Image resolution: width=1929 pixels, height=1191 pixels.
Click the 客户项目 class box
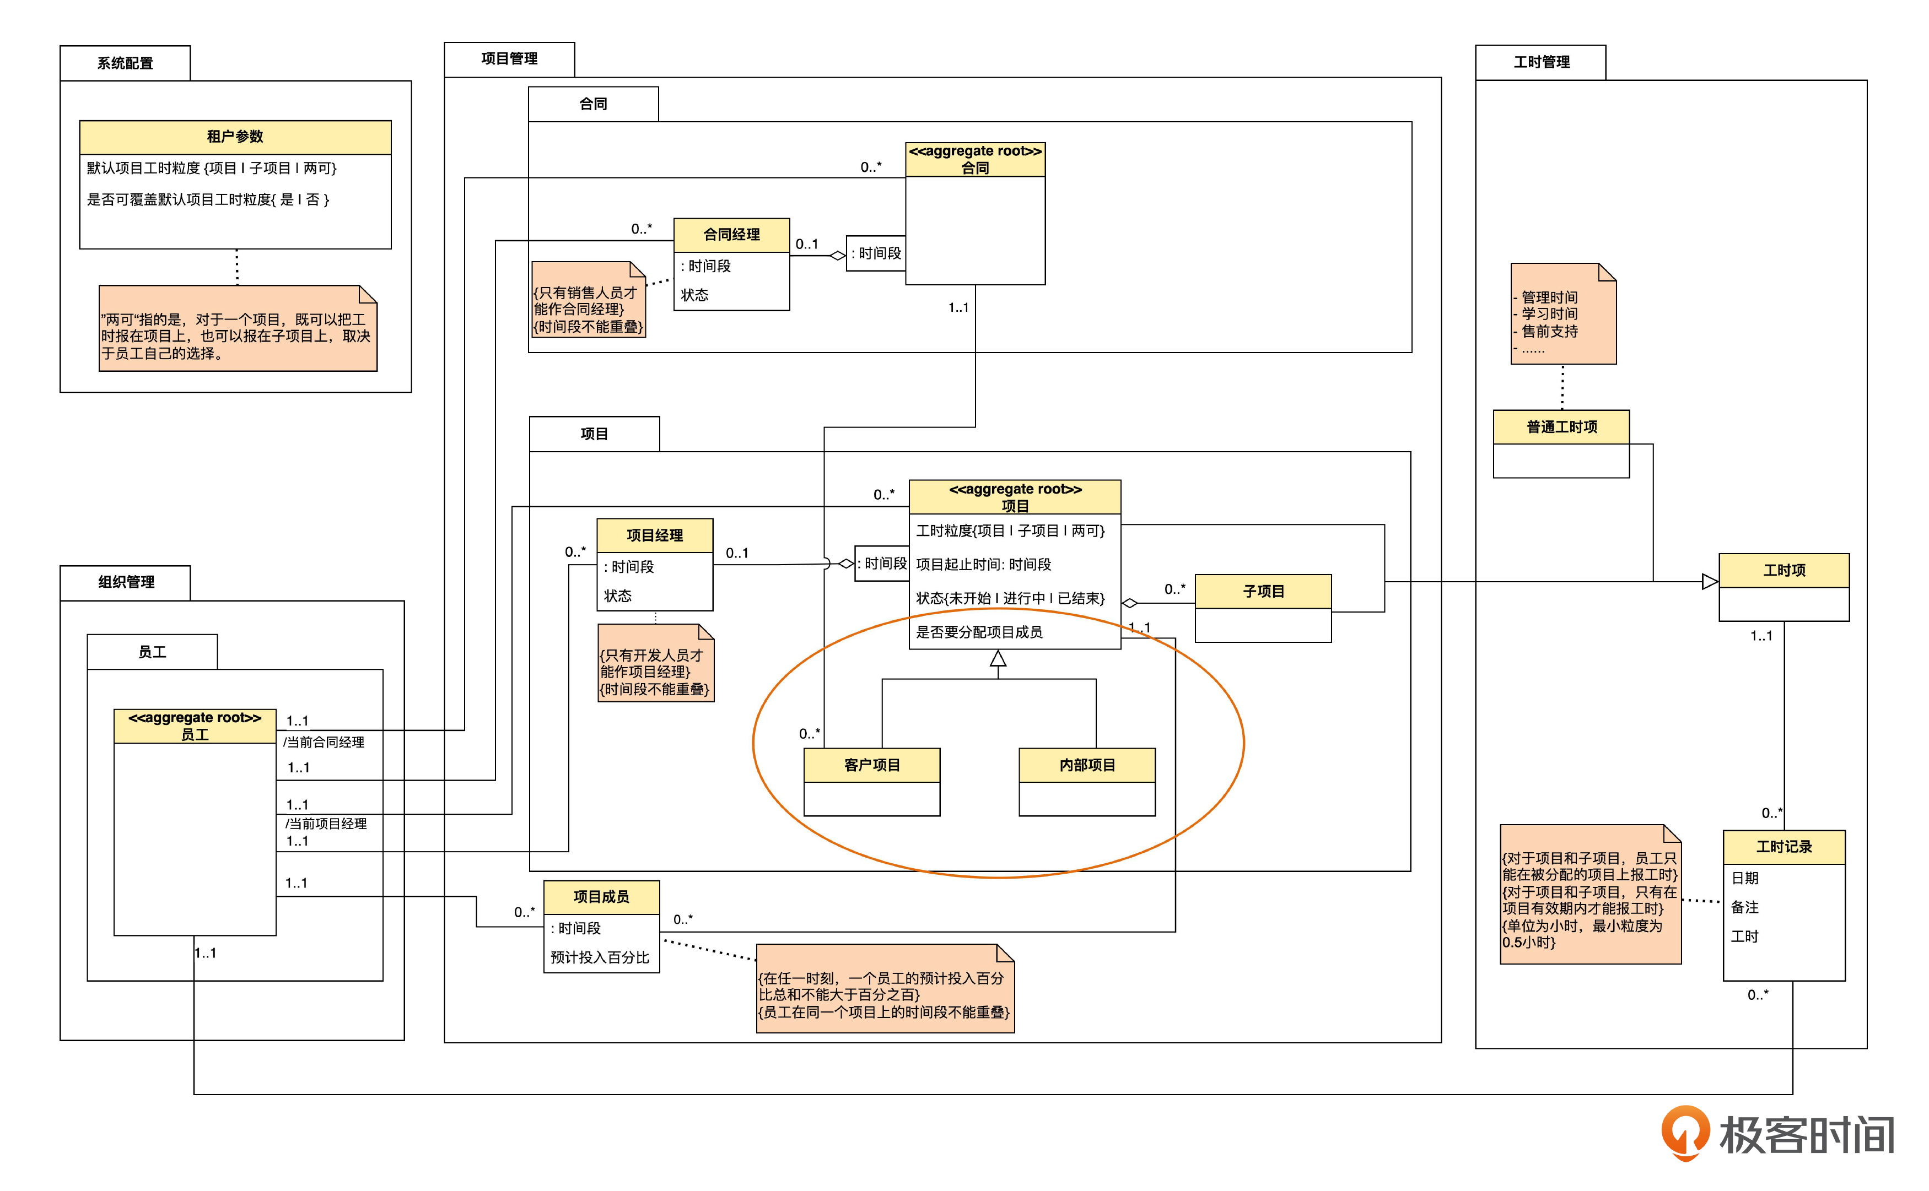[x=871, y=766]
